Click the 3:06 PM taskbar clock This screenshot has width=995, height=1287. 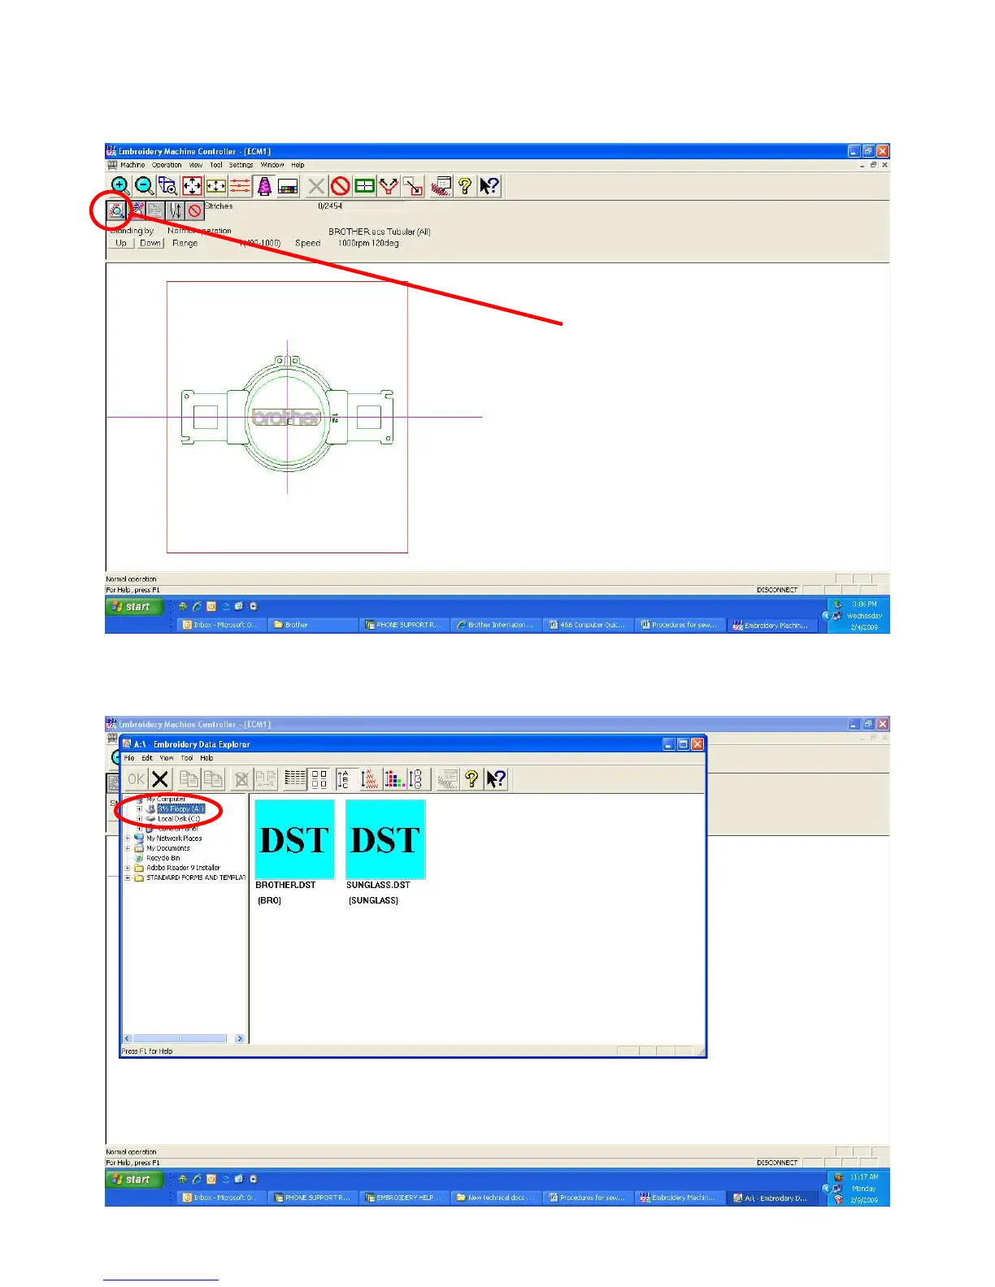[864, 604]
